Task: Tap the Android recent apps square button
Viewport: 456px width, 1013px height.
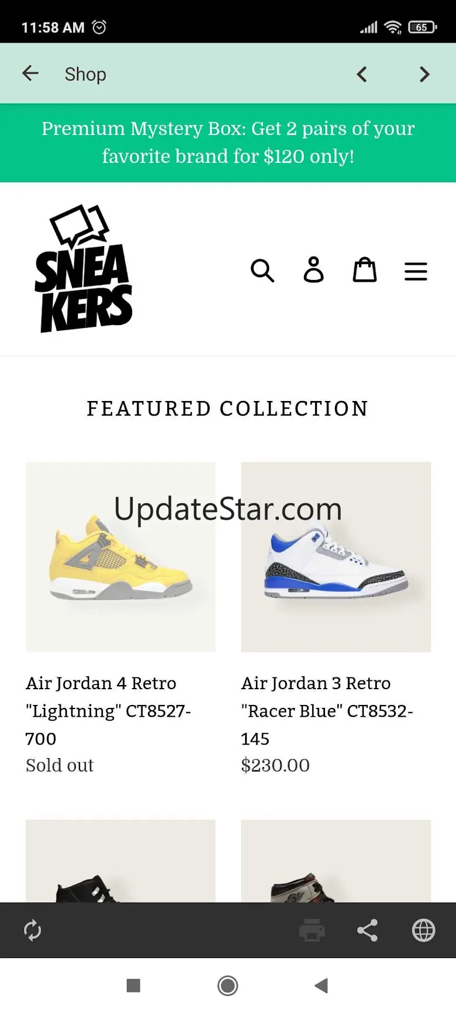Action: tap(133, 986)
